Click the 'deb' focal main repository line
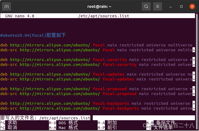199x131 pixels. point(96,45)
